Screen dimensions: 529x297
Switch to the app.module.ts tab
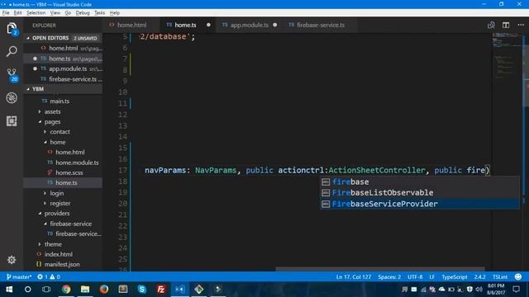pos(249,25)
